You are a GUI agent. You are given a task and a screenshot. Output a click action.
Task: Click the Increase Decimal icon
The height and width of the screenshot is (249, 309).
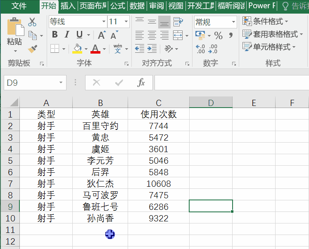[x=200, y=49]
